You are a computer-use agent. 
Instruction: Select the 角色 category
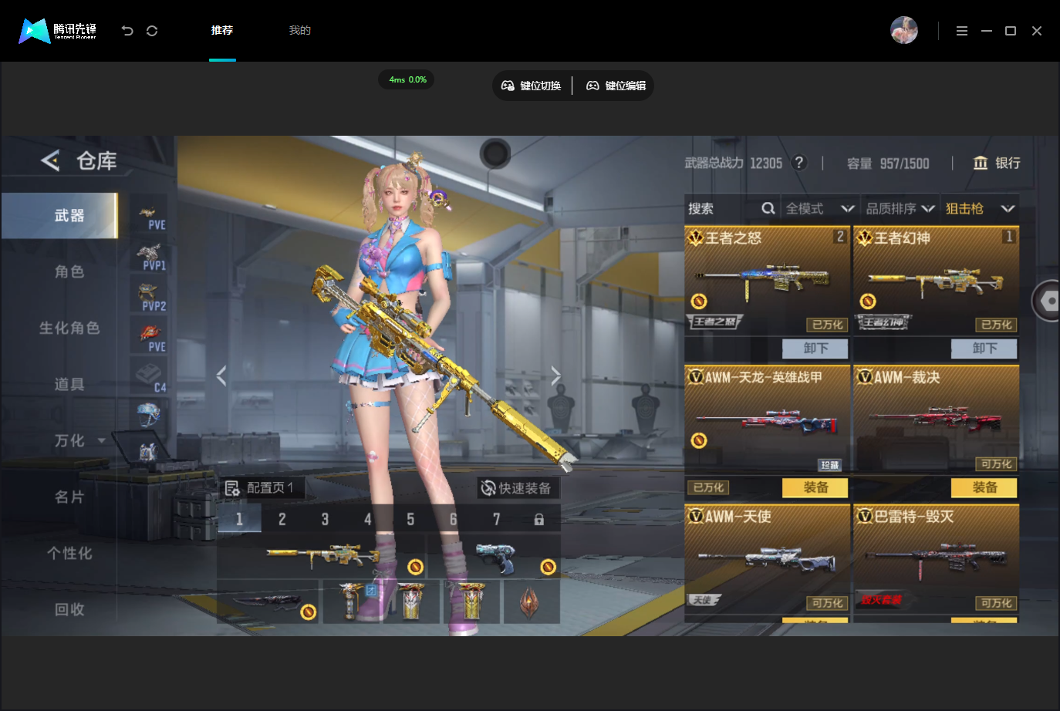coord(69,271)
